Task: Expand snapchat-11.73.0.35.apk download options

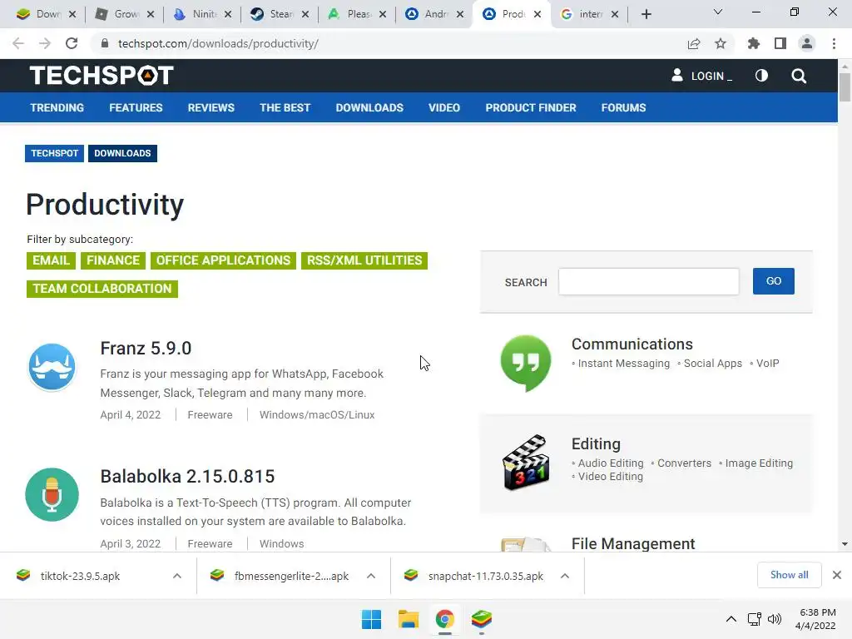Action: click(565, 576)
